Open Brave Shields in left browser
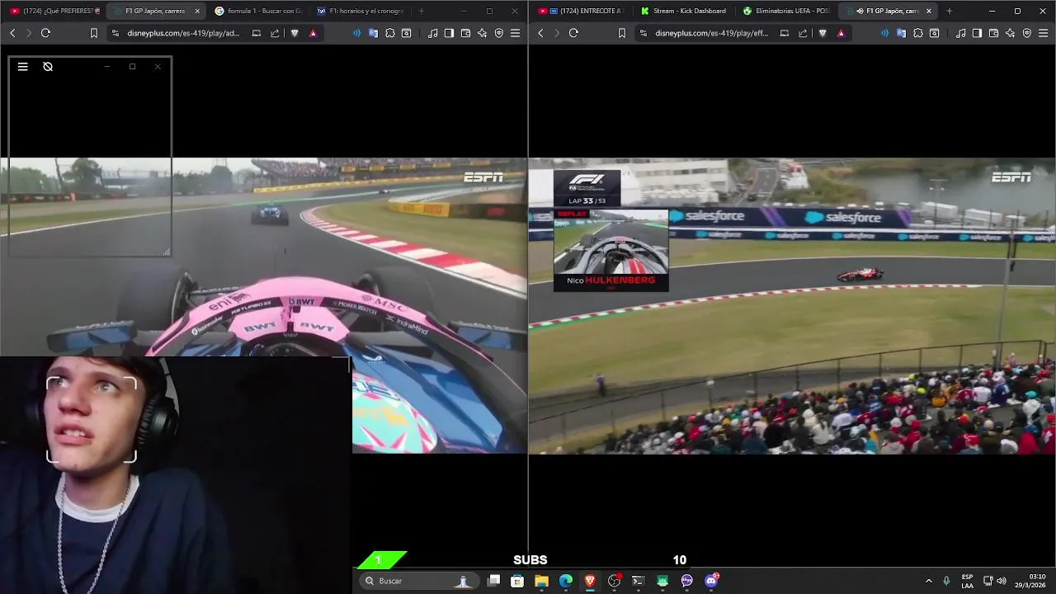The width and height of the screenshot is (1056, 594). [295, 33]
